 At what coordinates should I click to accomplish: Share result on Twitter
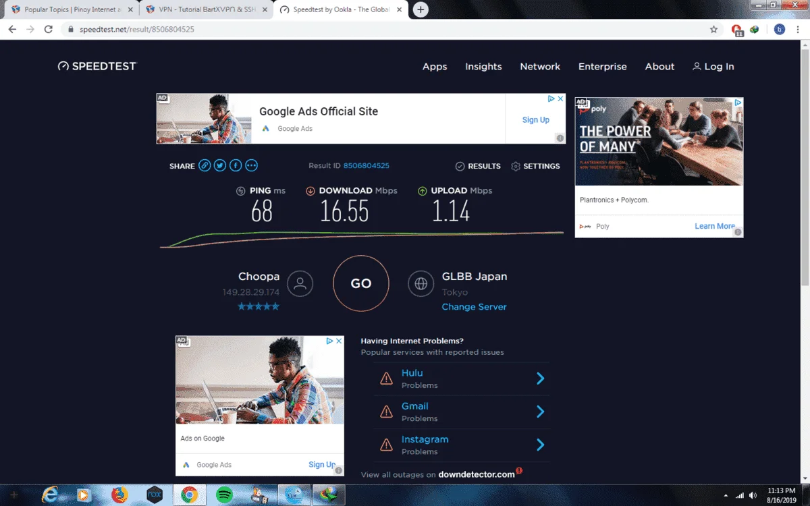click(x=220, y=165)
